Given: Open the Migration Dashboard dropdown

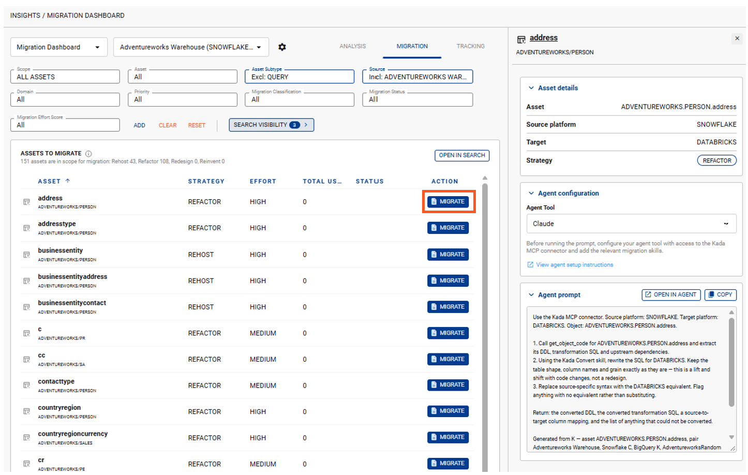Looking at the screenshot, I should [59, 47].
